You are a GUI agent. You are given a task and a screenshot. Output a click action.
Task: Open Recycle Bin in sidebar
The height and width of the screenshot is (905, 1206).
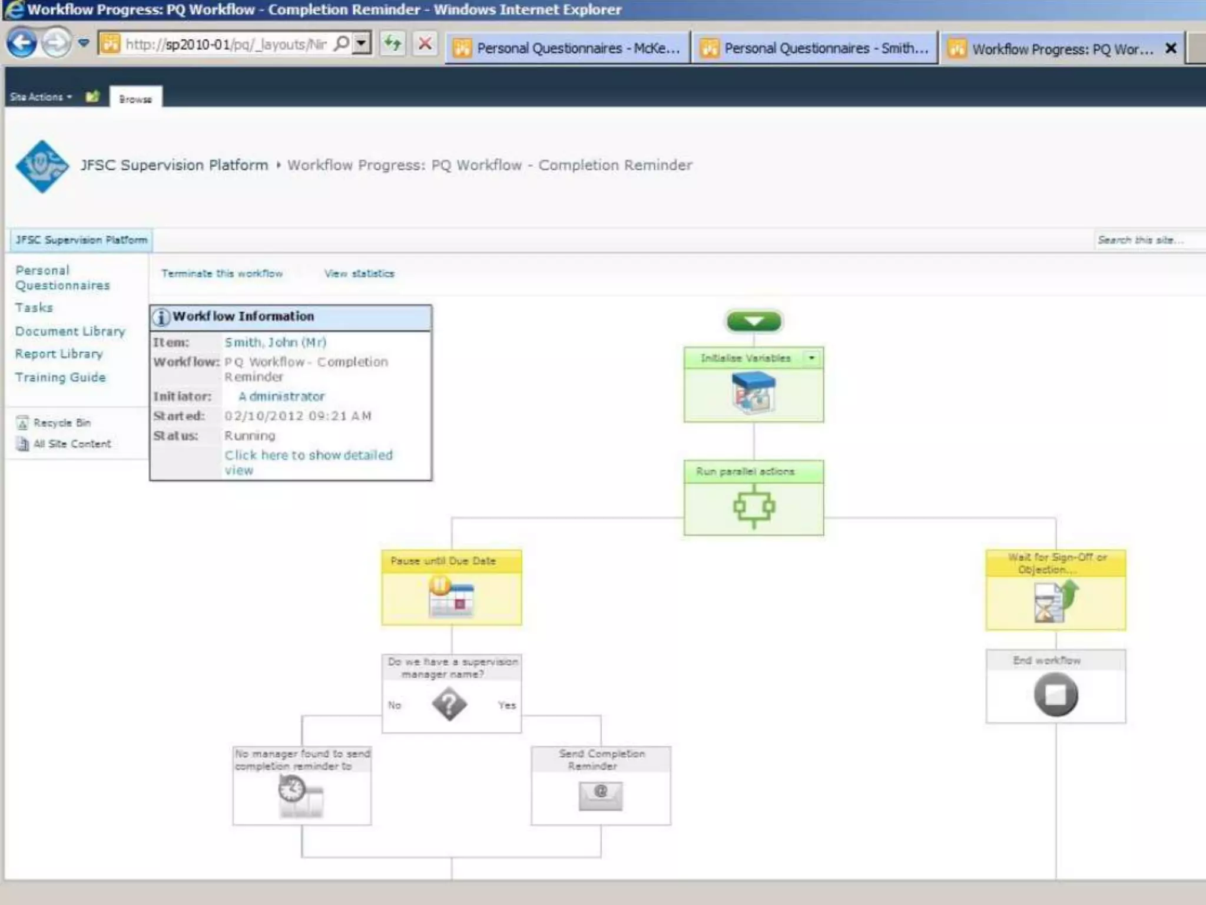61,422
